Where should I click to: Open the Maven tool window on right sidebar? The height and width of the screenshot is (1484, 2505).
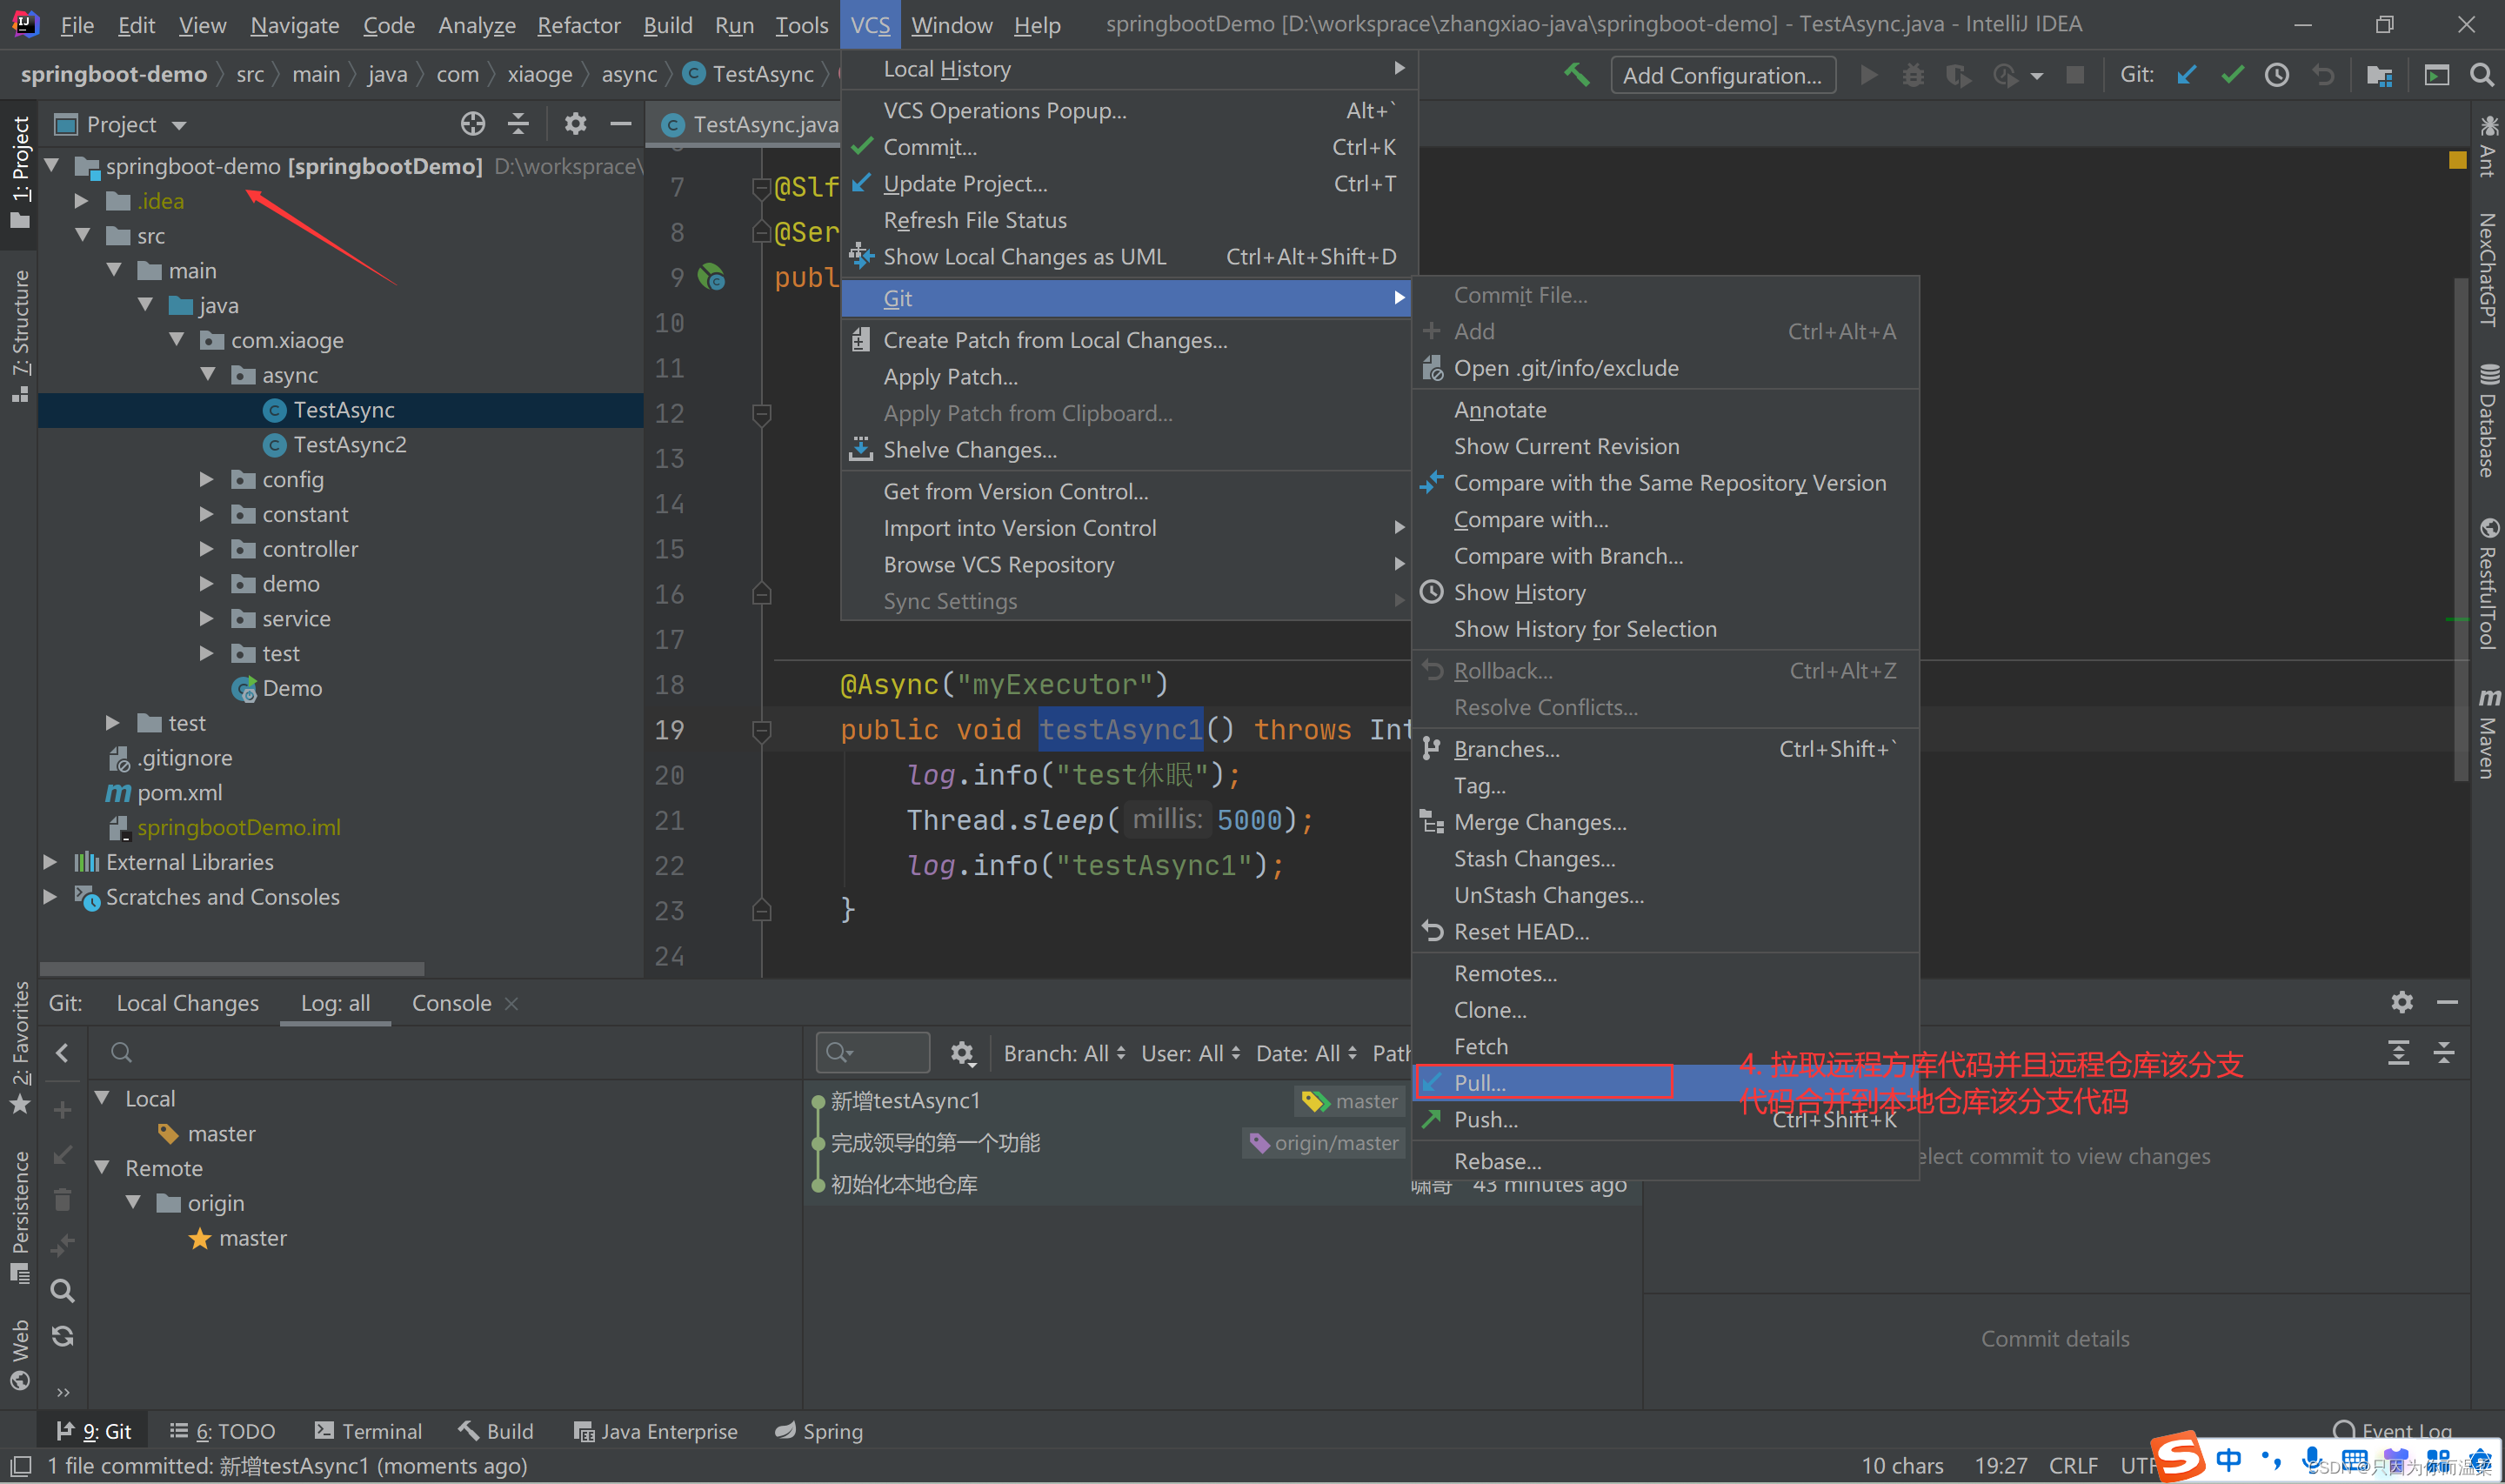(2488, 733)
